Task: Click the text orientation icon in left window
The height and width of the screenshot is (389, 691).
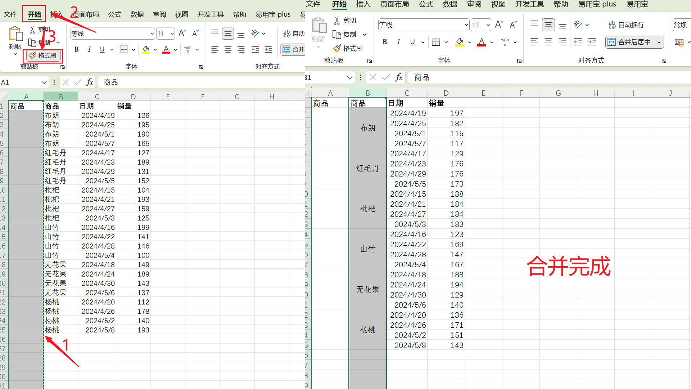Action: click(255, 33)
